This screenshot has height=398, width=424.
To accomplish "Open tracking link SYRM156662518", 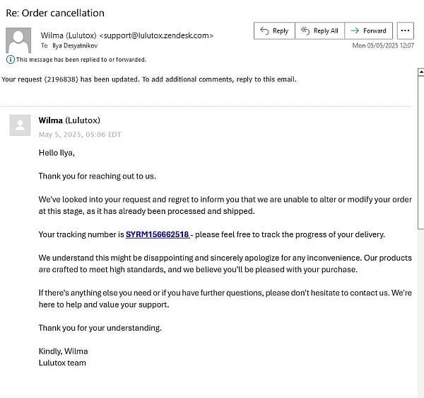I will tap(158, 234).
